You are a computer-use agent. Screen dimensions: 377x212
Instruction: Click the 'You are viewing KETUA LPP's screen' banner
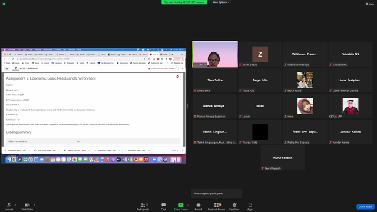pyautogui.click(x=184, y=2)
